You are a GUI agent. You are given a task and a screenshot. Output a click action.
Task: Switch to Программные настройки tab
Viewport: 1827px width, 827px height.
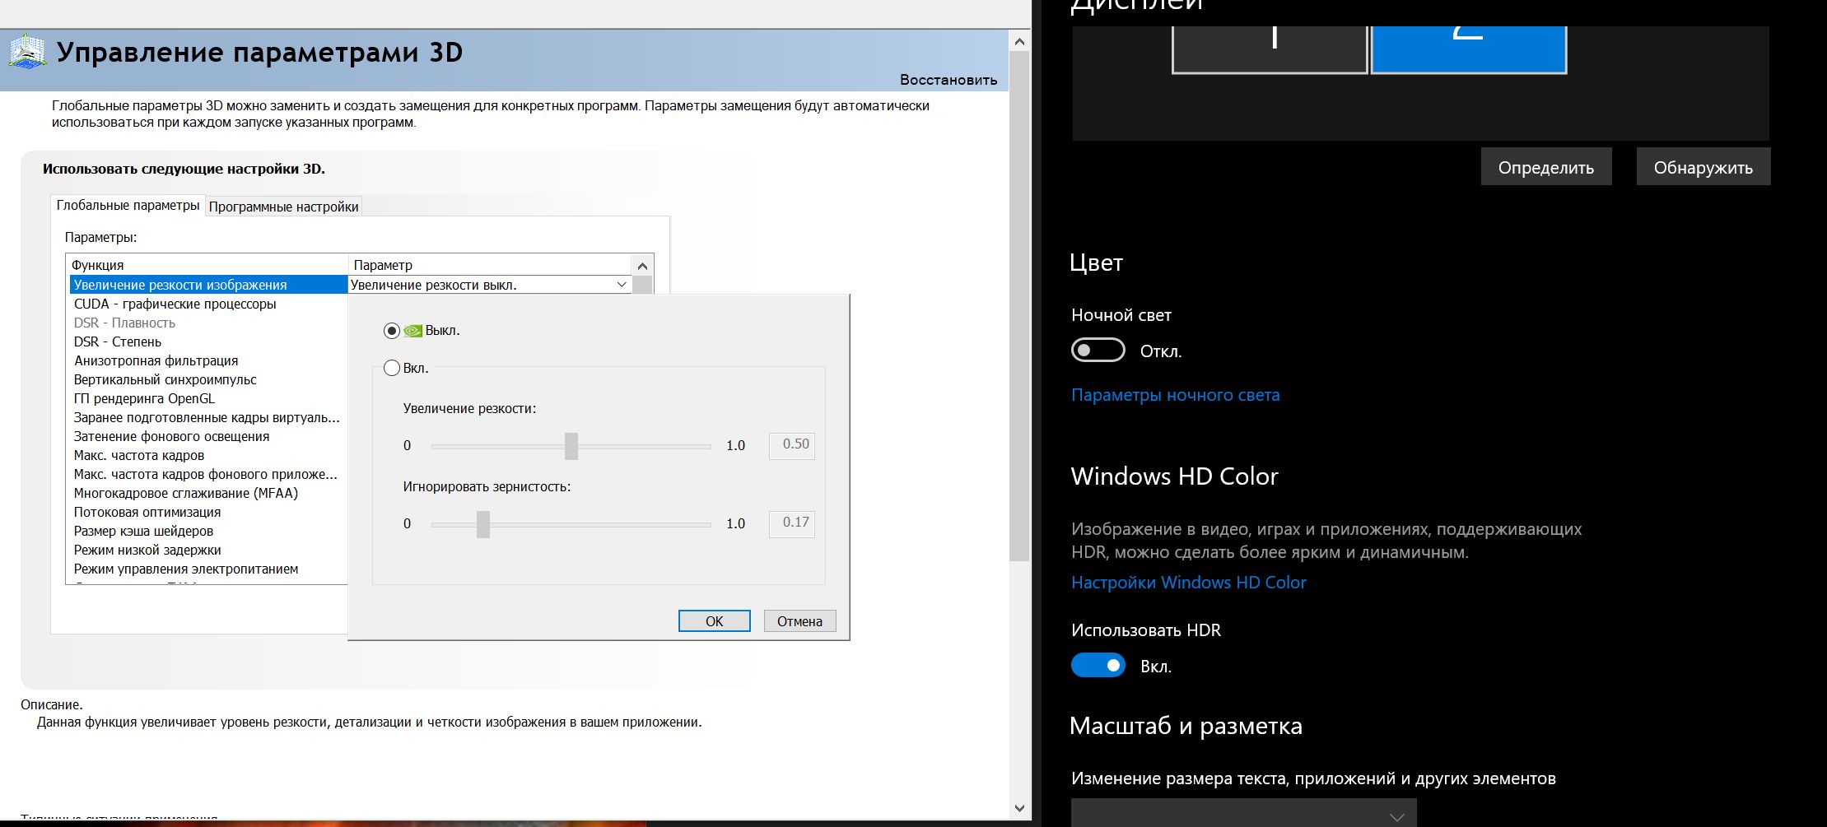tap(283, 207)
